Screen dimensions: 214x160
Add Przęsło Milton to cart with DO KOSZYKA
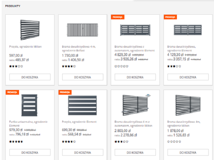point(30,77)
